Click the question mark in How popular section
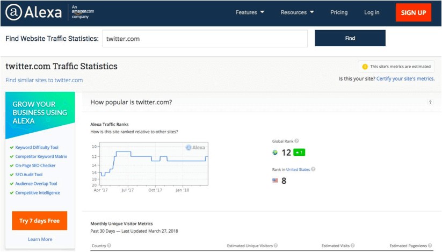442x252 pixels. (x=430, y=102)
